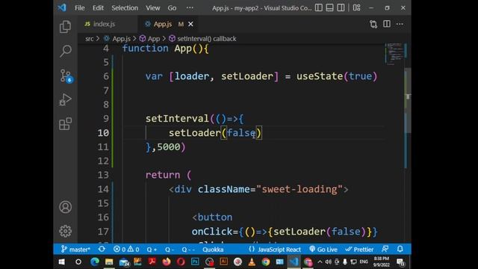Click Synchronize Changes status icon
The height and width of the screenshot is (269, 478).
(102, 250)
